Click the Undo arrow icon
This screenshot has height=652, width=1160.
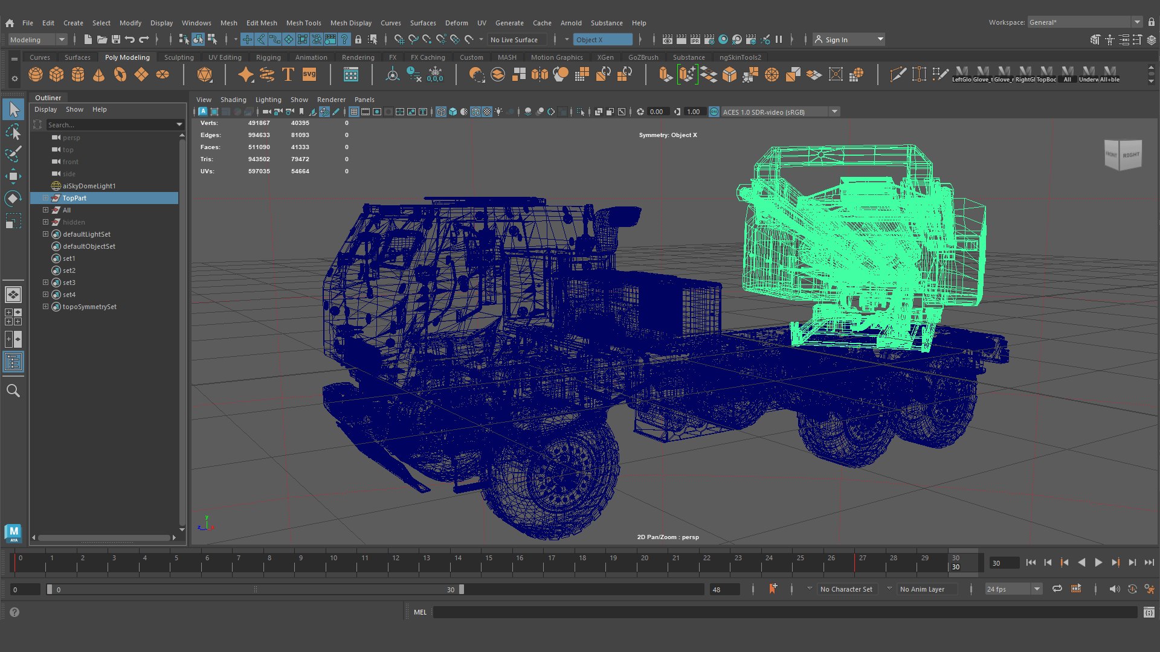click(129, 39)
